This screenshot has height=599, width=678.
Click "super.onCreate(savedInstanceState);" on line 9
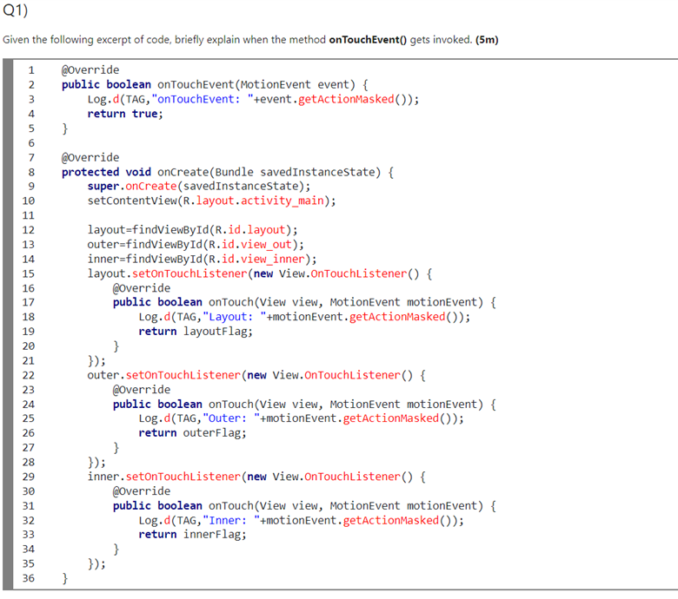pos(199,186)
